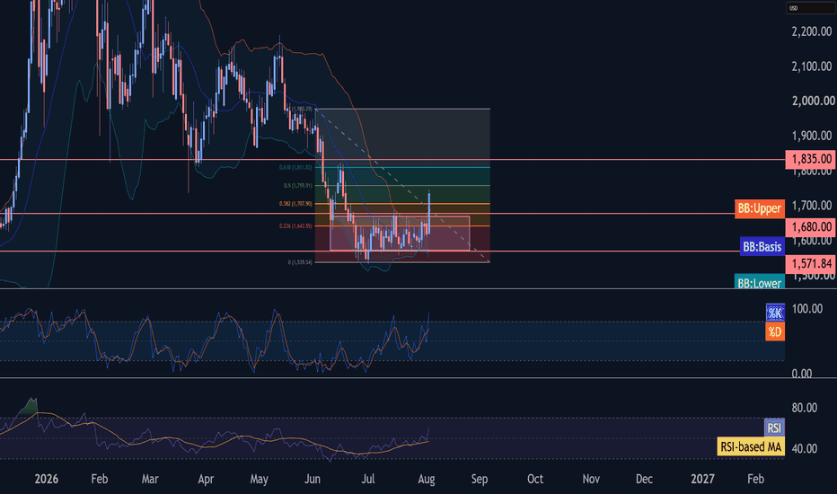
Task: Click the Mar label on time axis
Action: 150,479
